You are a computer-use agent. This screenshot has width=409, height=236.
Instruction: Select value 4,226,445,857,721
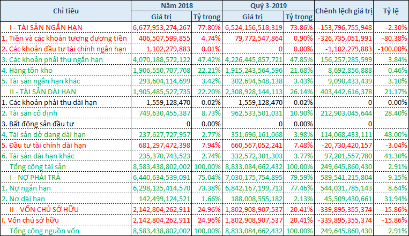point(254,59)
